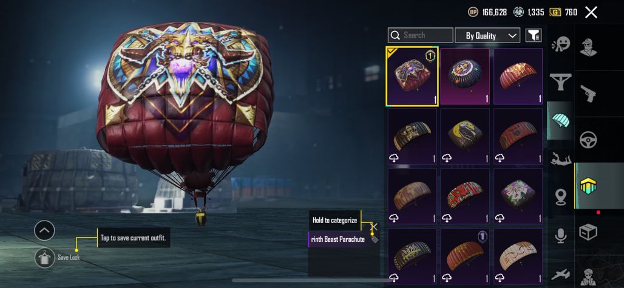Select the pistol weapon skins tab
This screenshot has height=288, width=624.
coord(588,94)
